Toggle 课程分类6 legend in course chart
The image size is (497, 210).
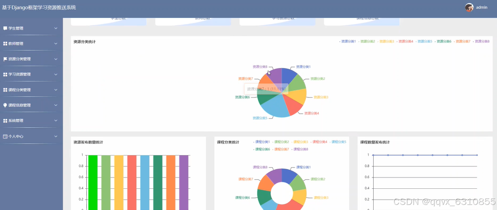click(262, 149)
